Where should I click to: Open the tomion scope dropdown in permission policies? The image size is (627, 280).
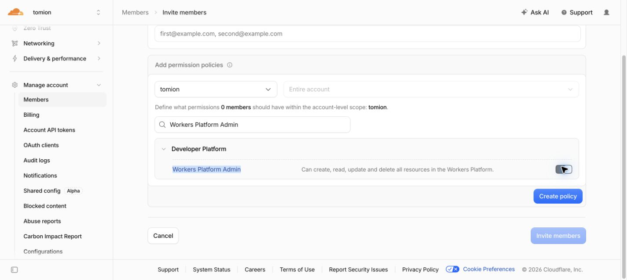coord(216,89)
